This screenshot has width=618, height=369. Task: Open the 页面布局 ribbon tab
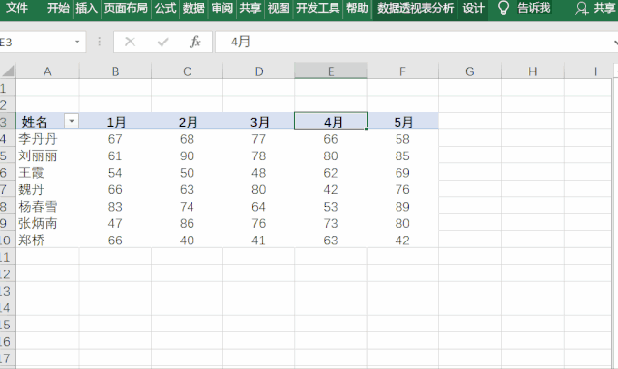click(126, 8)
